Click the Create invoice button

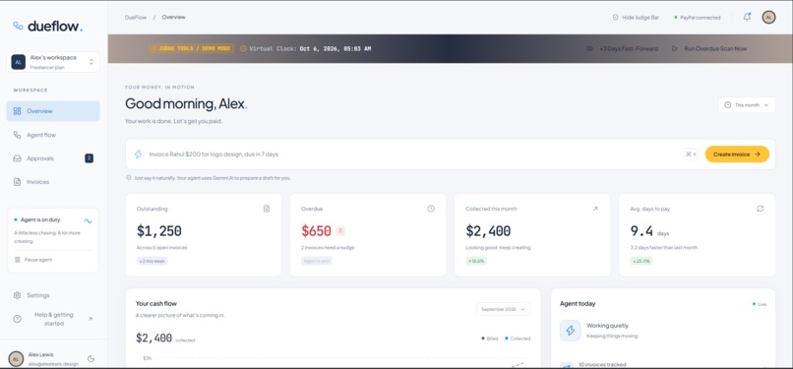(737, 154)
